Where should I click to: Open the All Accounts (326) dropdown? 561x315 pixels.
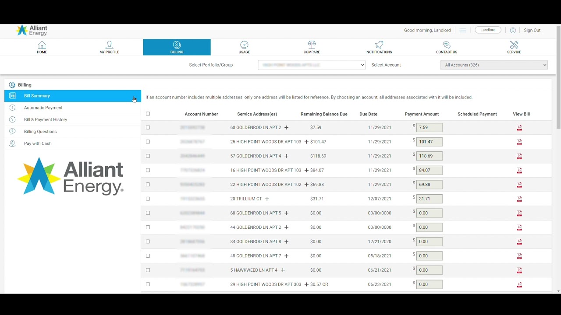pos(494,65)
